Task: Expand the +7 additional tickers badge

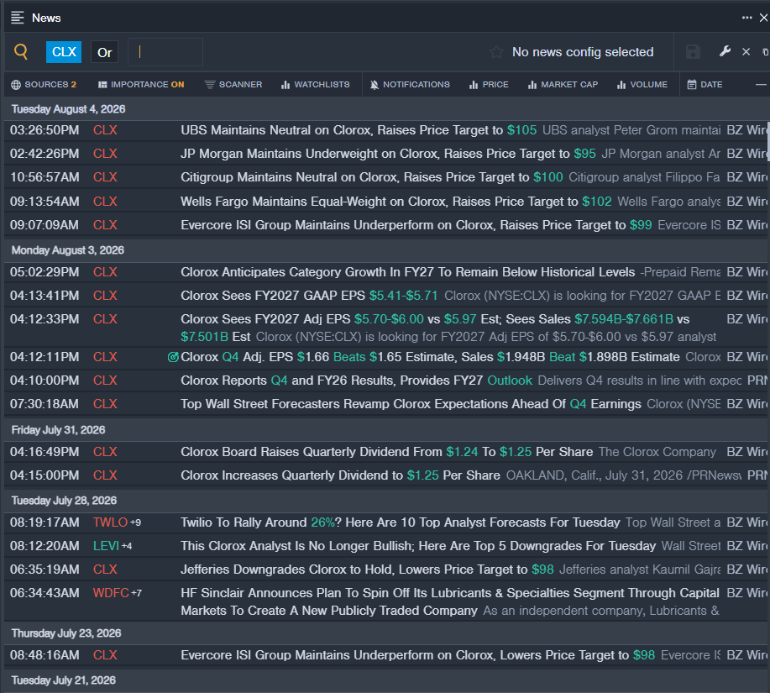Action: (137, 593)
